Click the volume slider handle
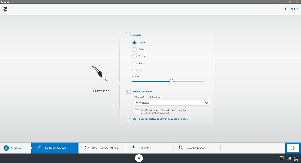Image resolution: width=301 pixels, height=163 pixels. point(171,81)
